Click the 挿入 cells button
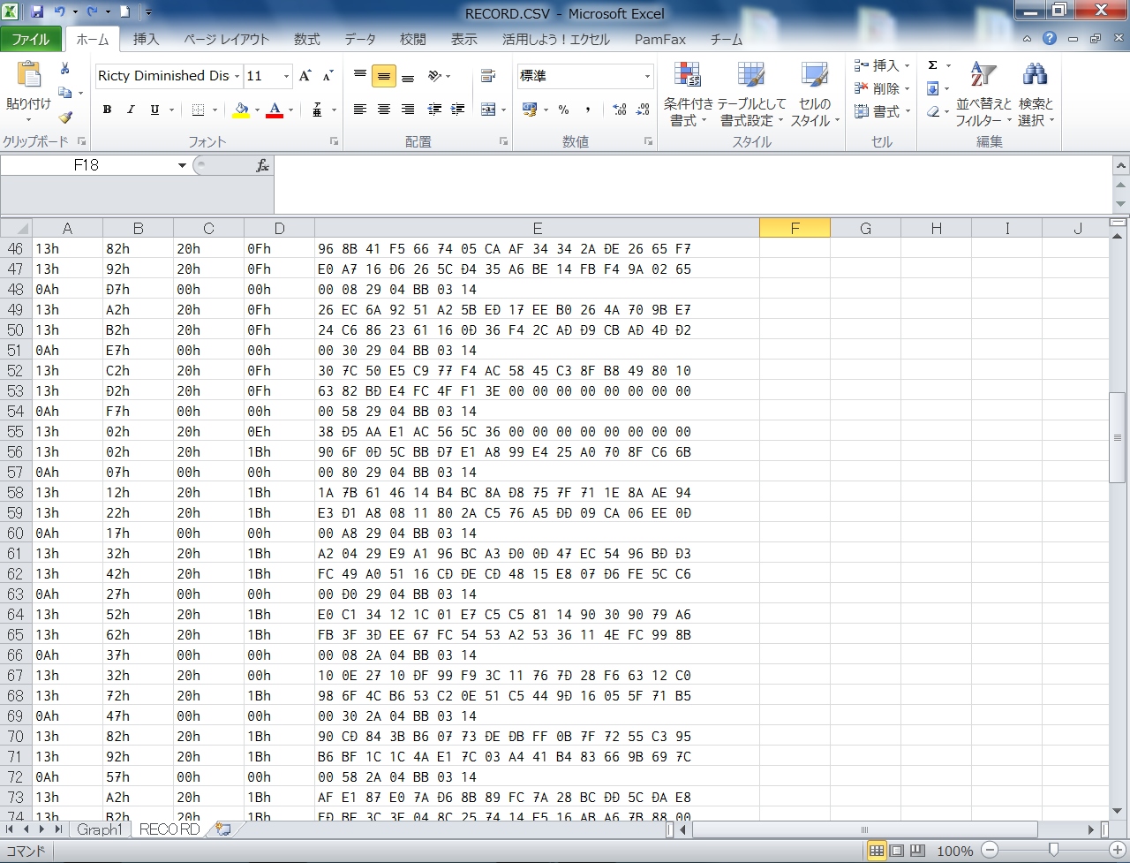 pos(881,65)
